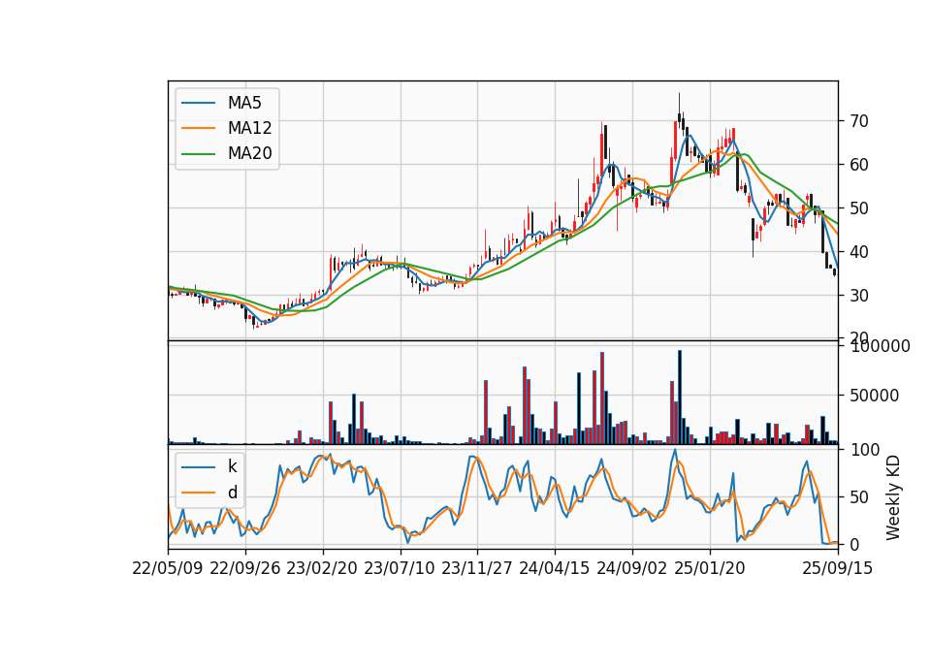The width and height of the screenshot is (931, 669).
Task: Click the blue MA5 legend line sample
Action: pos(198,104)
